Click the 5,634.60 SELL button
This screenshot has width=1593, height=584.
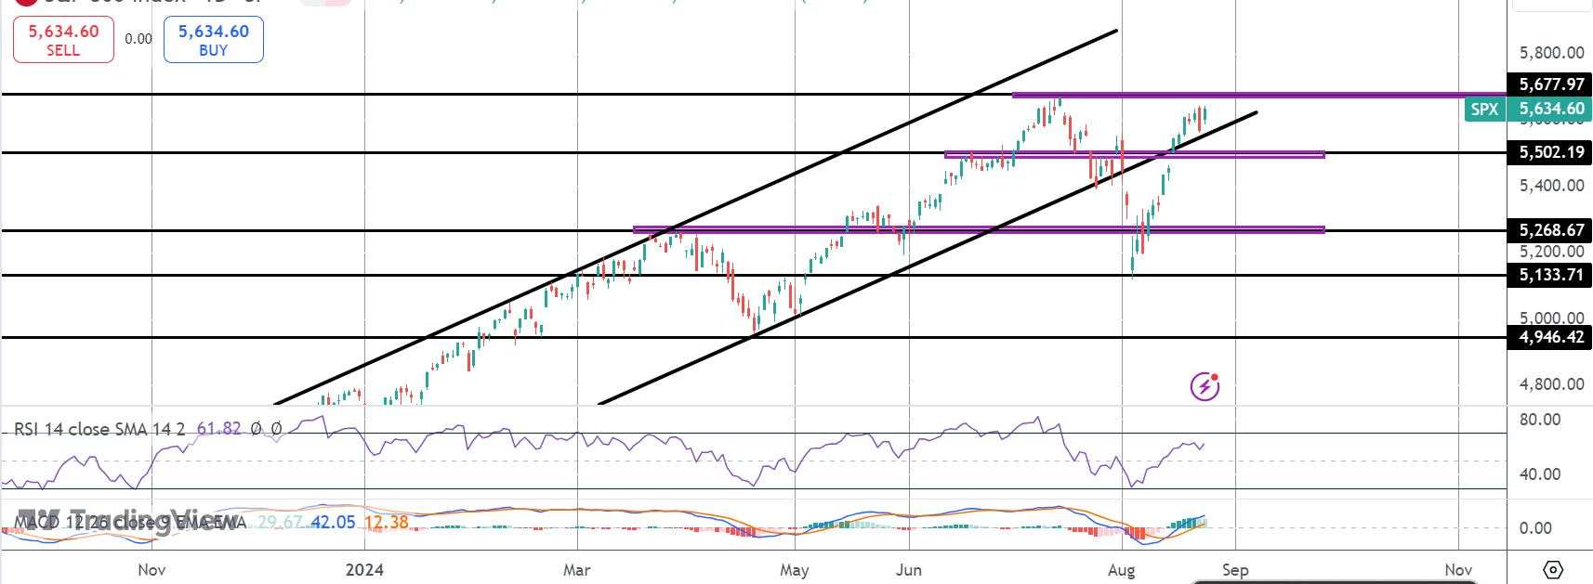click(63, 39)
